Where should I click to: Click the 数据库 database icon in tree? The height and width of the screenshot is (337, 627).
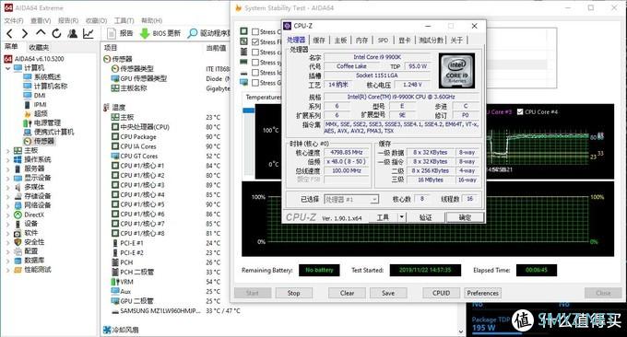tap(18, 261)
